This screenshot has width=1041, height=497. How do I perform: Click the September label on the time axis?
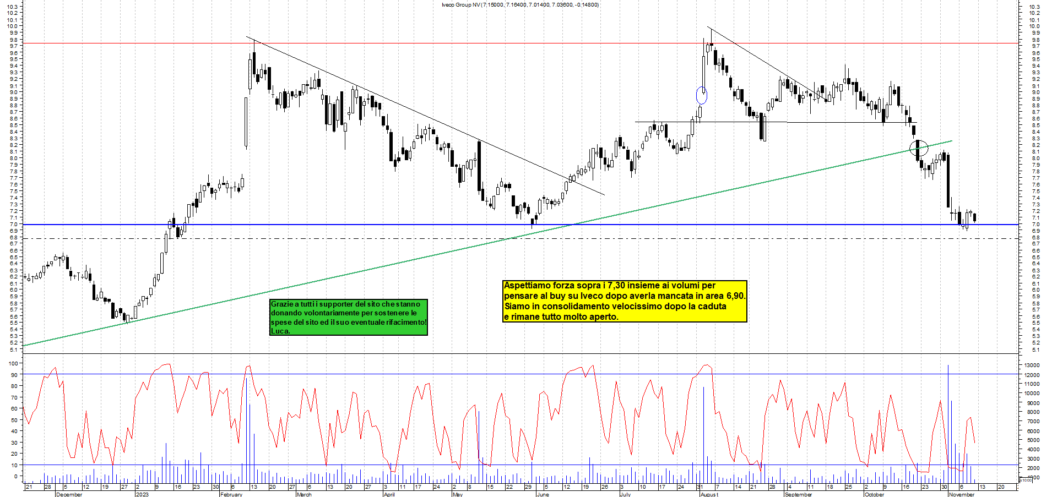click(x=798, y=494)
